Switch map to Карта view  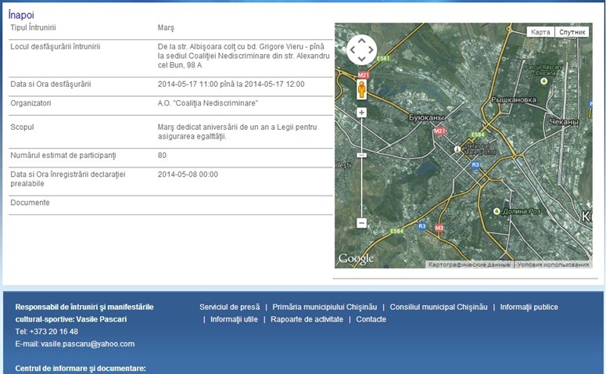pyautogui.click(x=540, y=32)
